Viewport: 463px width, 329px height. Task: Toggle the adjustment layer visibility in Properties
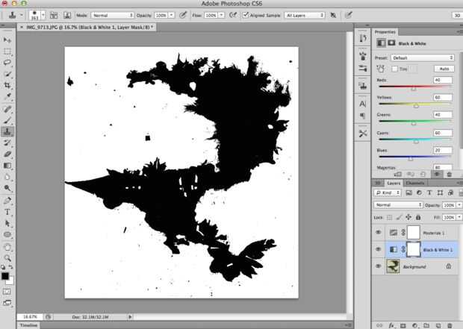pyautogui.click(x=436, y=174)
